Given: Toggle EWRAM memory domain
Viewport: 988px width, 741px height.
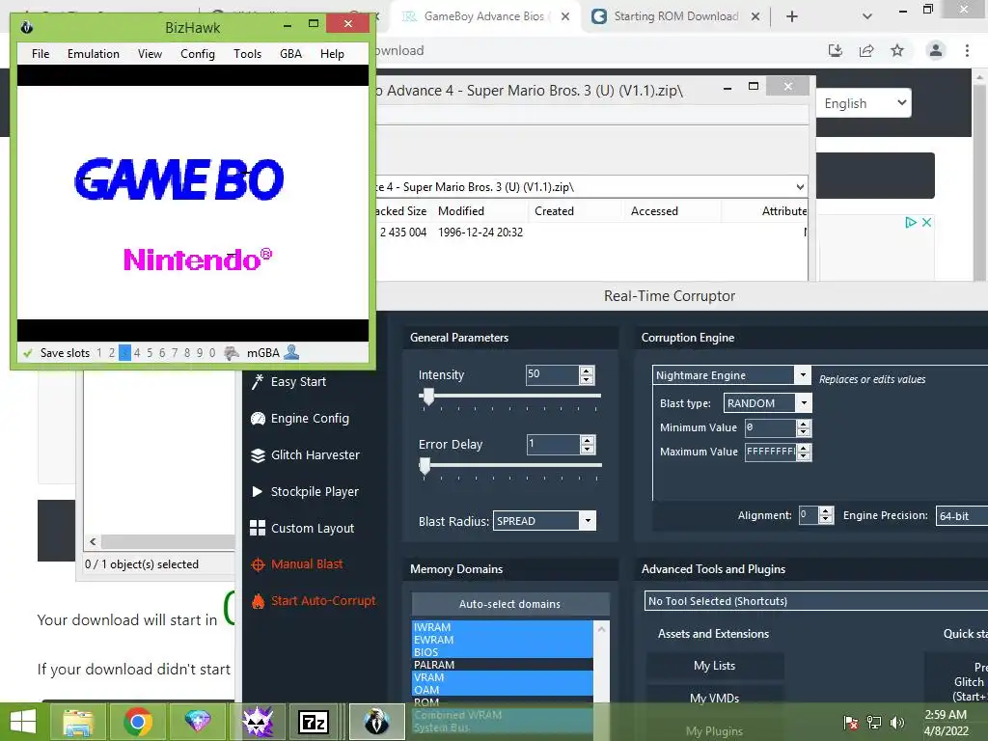Looking at the screenshot, I should [502, 640].
